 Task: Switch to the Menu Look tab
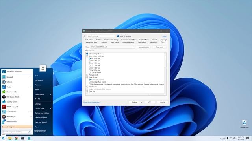coord(154,42)
